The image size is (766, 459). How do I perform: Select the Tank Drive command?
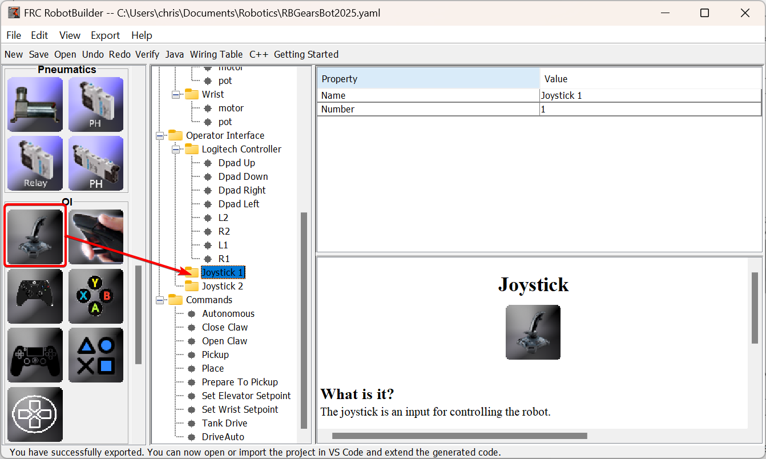pyautogui.click(x=224, y=423)
